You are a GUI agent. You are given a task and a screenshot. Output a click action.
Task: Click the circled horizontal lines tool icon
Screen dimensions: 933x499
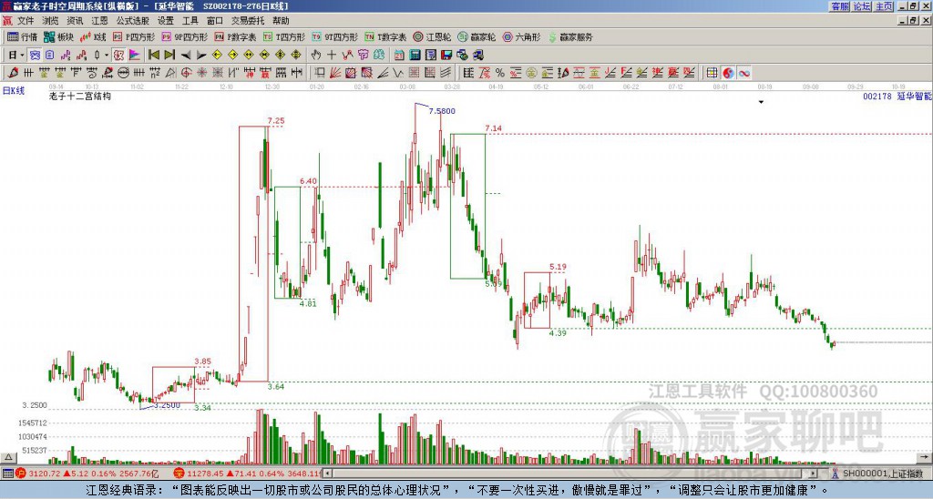(123, 73)
